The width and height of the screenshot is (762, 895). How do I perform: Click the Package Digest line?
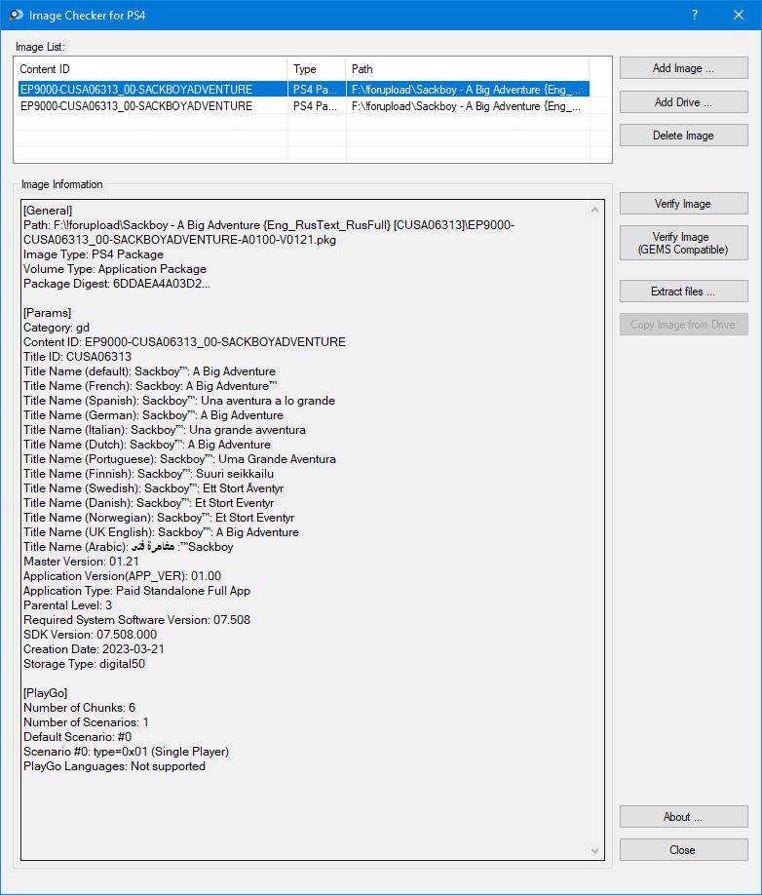click(x=117, y=284)
